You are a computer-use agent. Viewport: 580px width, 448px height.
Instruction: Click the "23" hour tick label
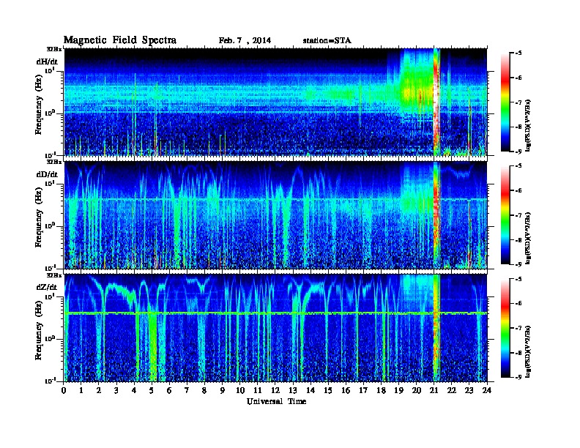pos(469,391)
